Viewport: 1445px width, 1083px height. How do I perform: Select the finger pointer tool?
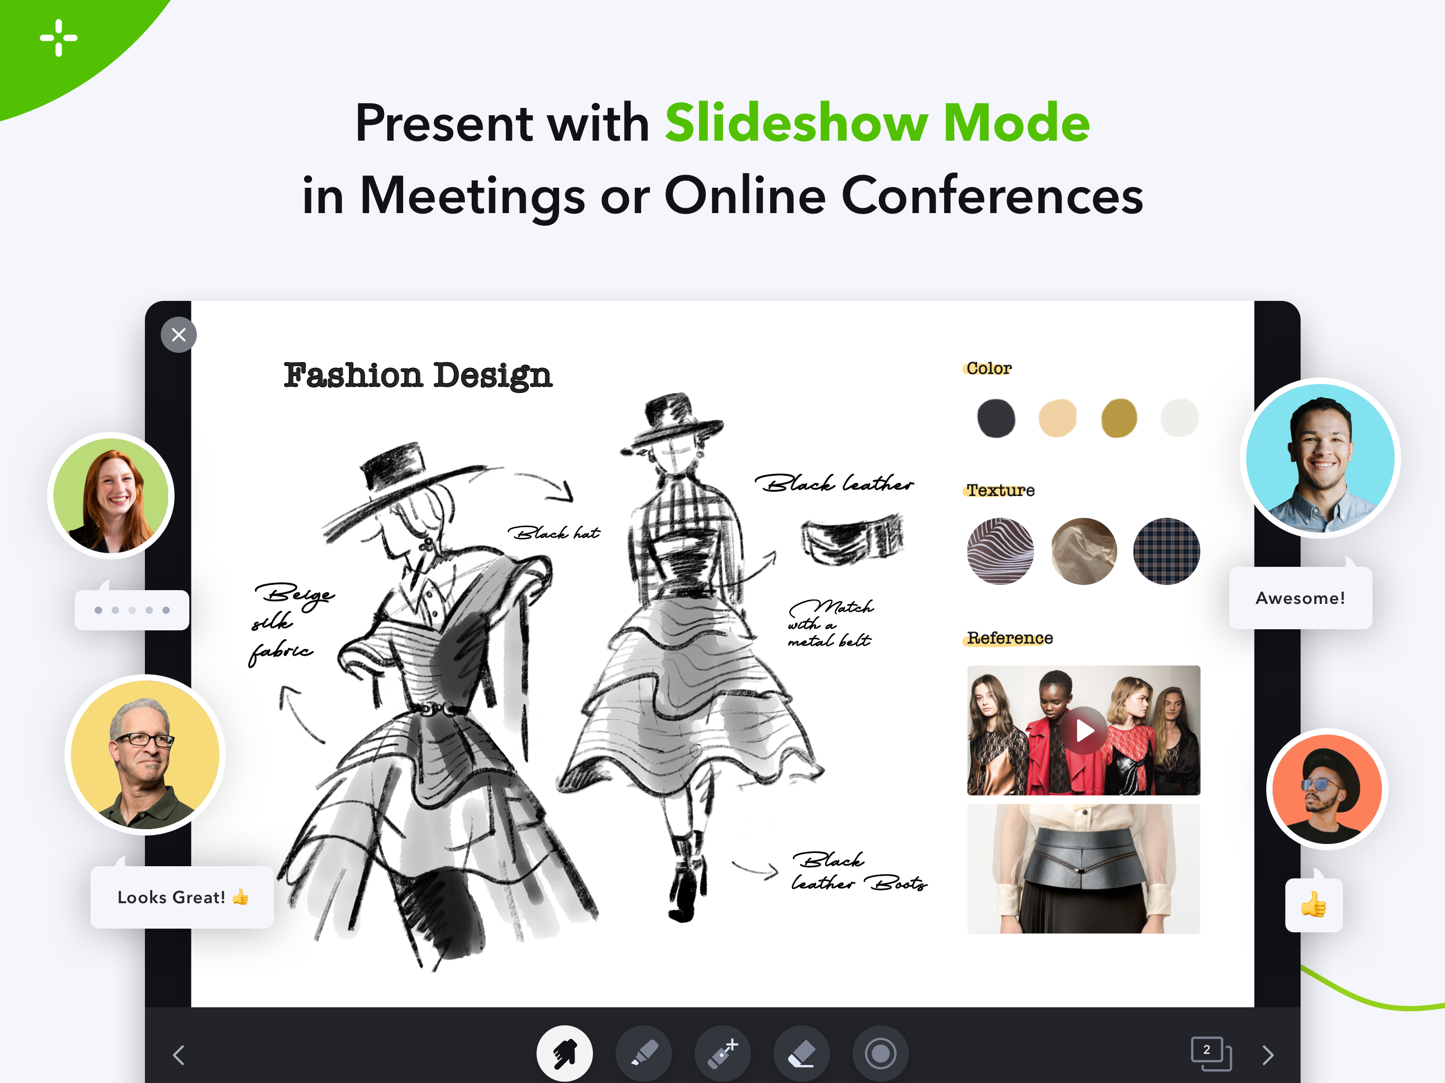click(x=564, y=1053)
